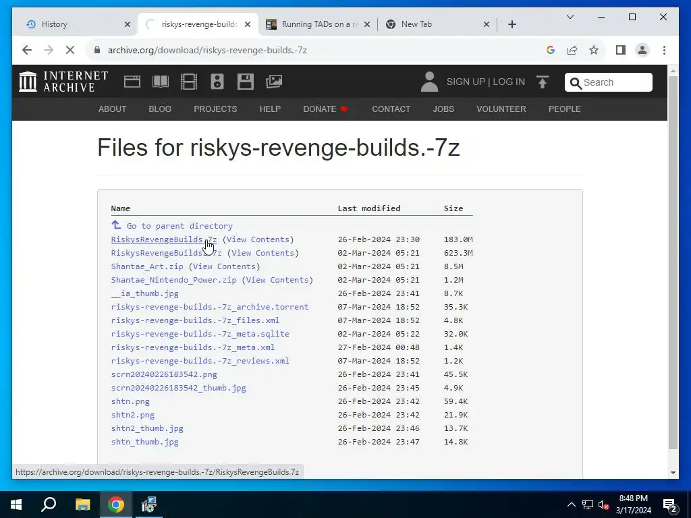
Task: View Contents of Shantae_Art.zip
Action: point(224,266)
